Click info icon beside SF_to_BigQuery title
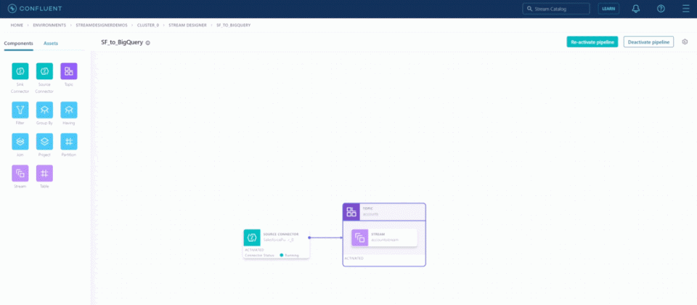 click(x=148, y=43)
